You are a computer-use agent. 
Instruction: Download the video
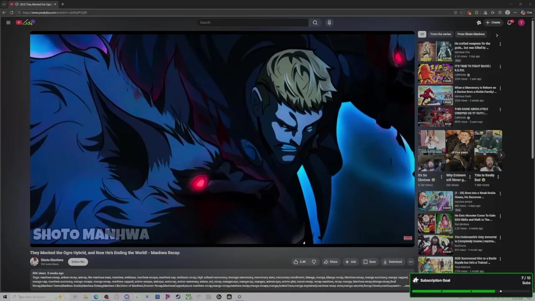392,262
